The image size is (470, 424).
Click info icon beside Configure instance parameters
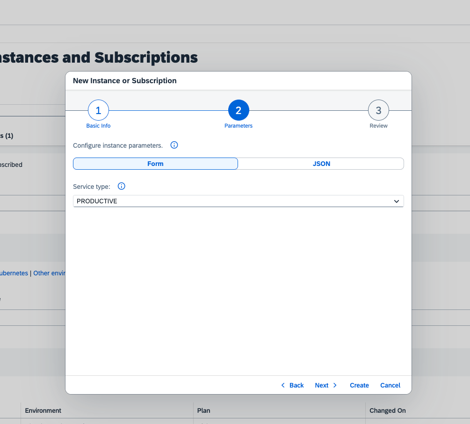pyautogui.click(x=174, y=145)
